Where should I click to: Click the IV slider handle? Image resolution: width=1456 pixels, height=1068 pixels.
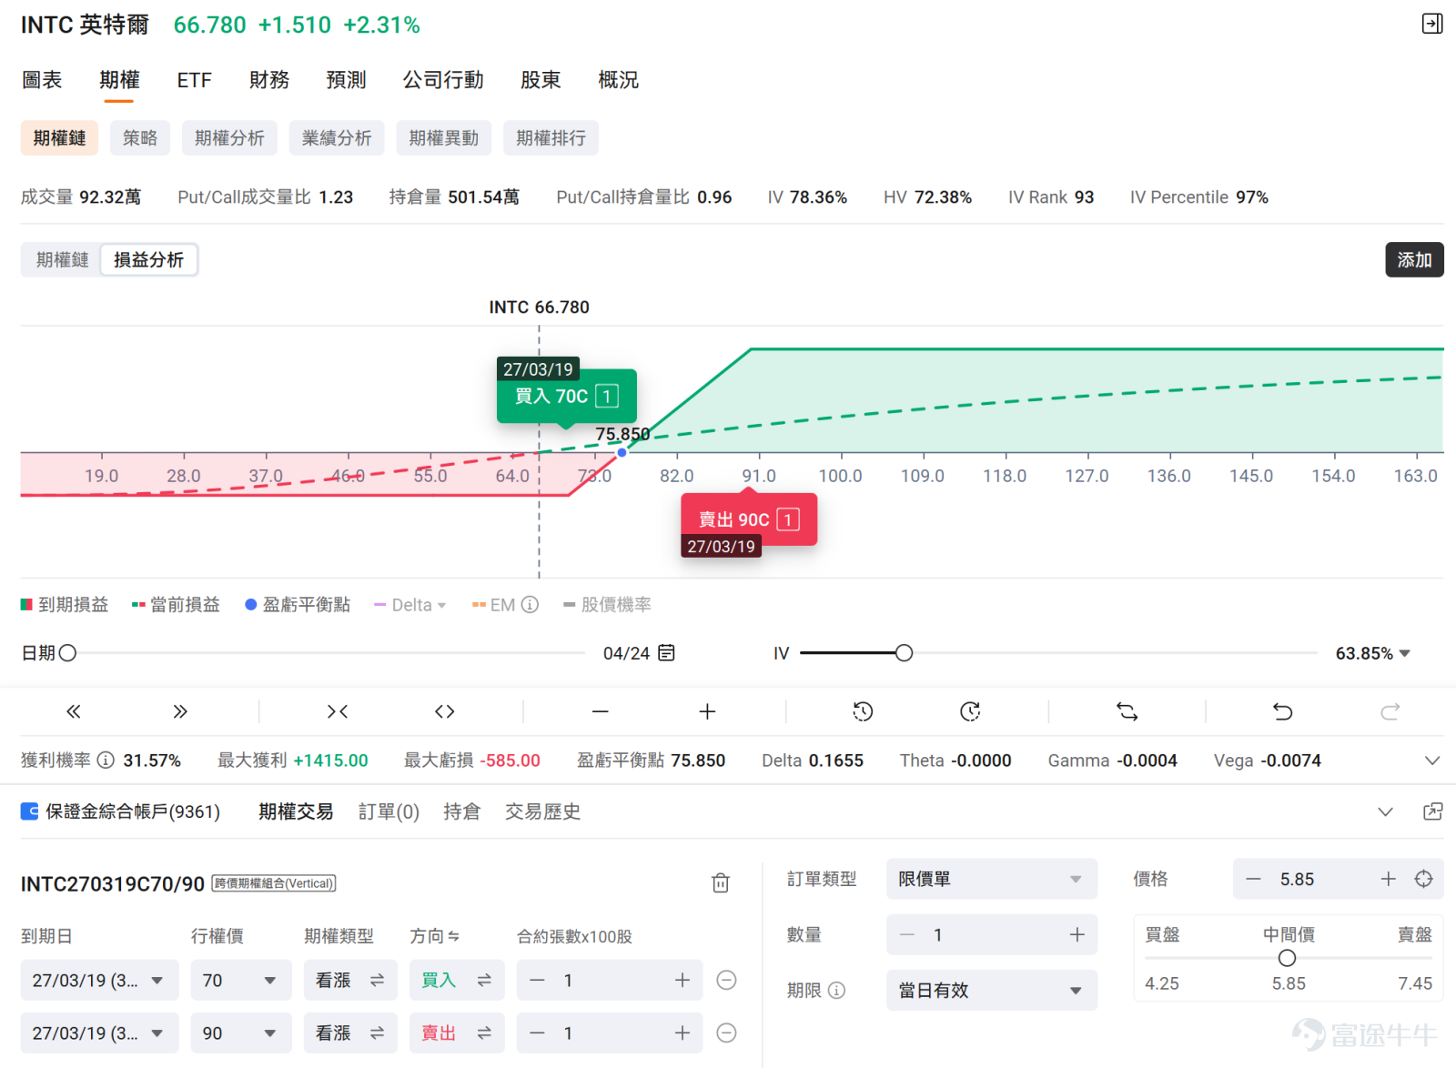pyautogui.click(x=904, y=653)
